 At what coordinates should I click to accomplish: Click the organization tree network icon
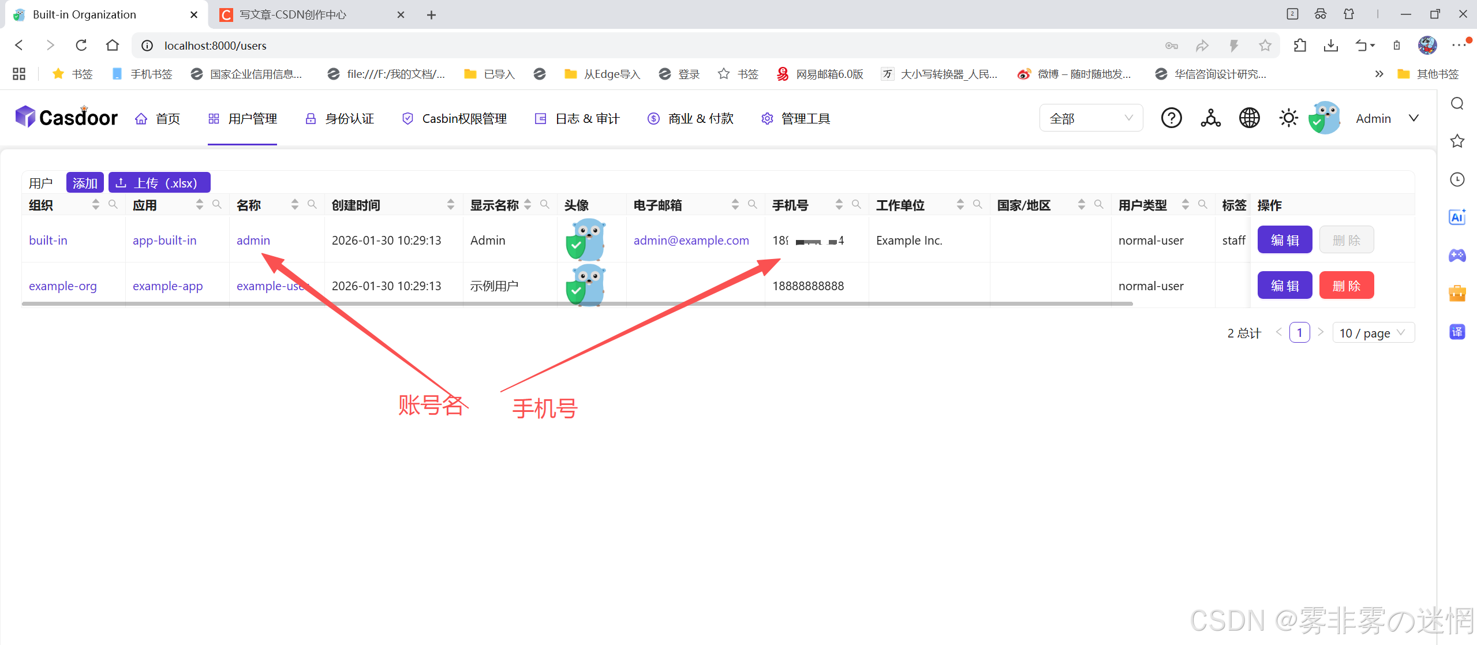coord(1210,118)
